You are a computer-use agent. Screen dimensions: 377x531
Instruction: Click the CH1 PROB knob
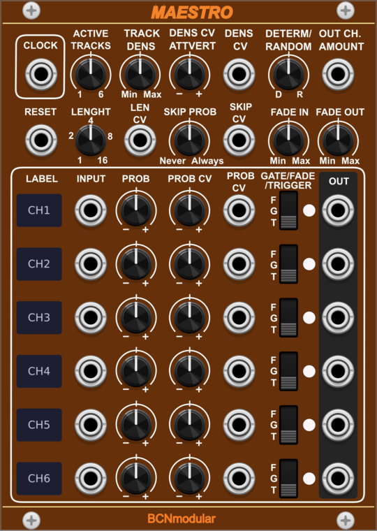136,210
